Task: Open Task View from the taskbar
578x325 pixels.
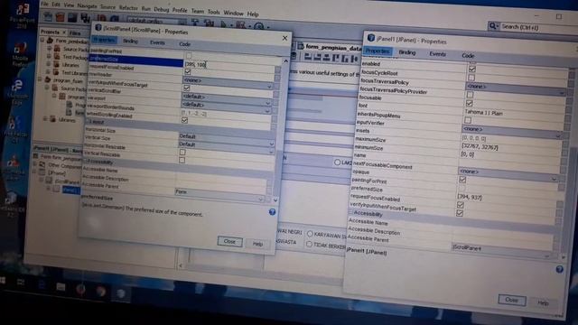Action: pyautogui.click(x=21, y=283)
